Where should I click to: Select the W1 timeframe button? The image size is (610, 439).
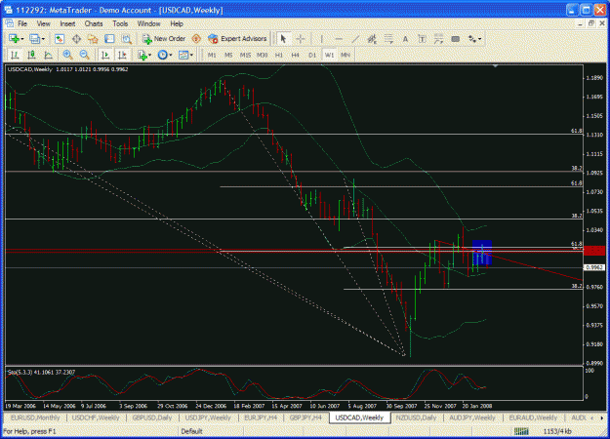click(329, 56)
